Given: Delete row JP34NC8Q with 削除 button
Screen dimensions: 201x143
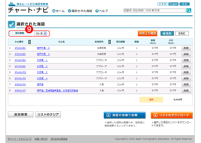Looking at the screenshot, I should coord(186,48).
